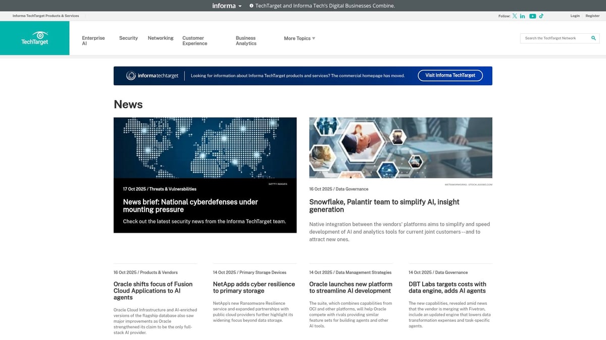Open the Networking menu item
Image resolution: width=606 pixels, height=340 pixels.
click(x=161, y=38)
